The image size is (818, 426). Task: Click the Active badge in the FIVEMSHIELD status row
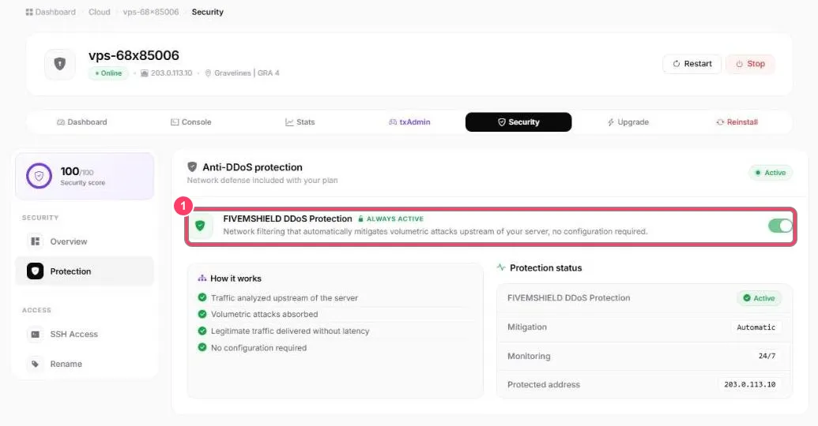pyautogui.click(x=759, y=298)
